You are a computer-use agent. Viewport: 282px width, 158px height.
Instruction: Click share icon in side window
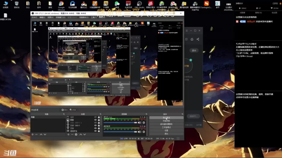(198, 39)
